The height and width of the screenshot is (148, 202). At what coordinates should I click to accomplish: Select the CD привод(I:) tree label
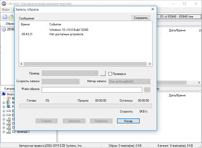(x=21, y=132)
